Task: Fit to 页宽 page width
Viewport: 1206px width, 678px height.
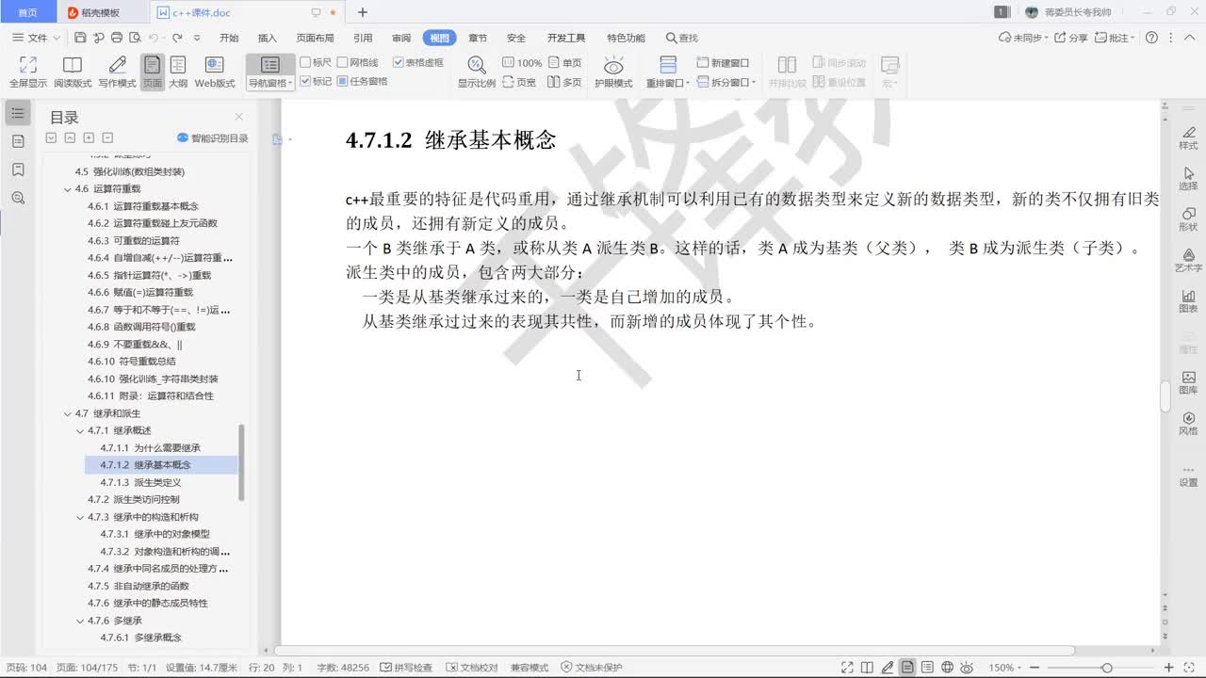Action: tap(519, 83)
